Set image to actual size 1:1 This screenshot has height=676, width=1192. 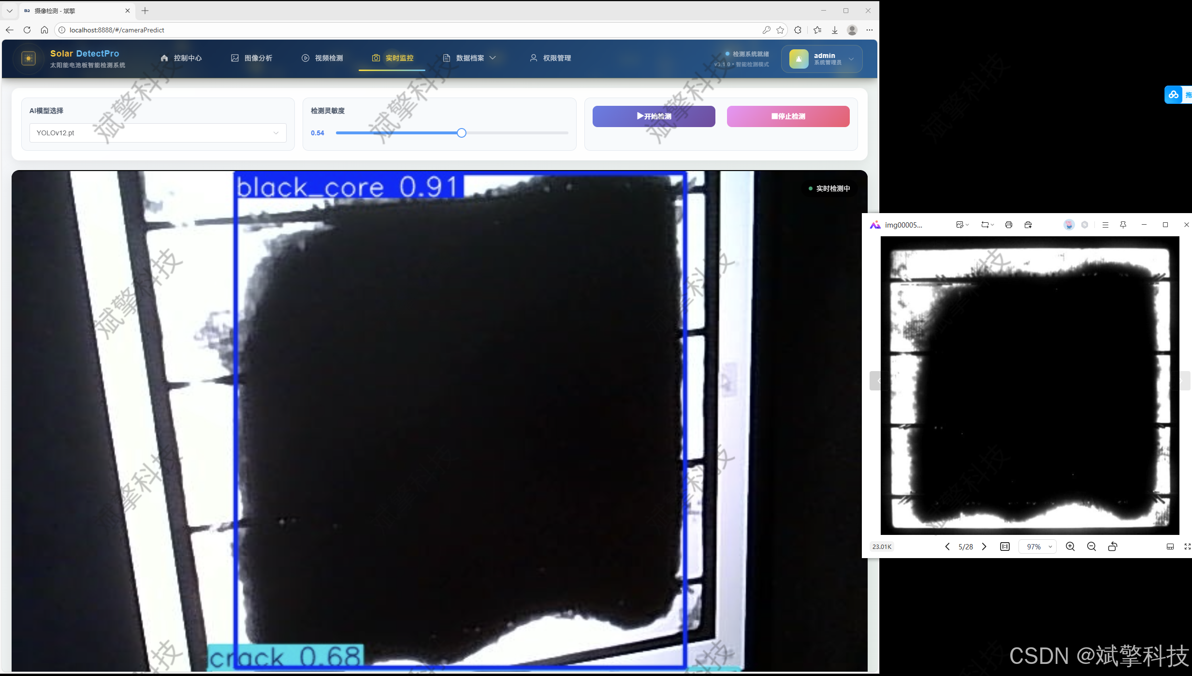pyautogui.click(x=1005, y=547)
